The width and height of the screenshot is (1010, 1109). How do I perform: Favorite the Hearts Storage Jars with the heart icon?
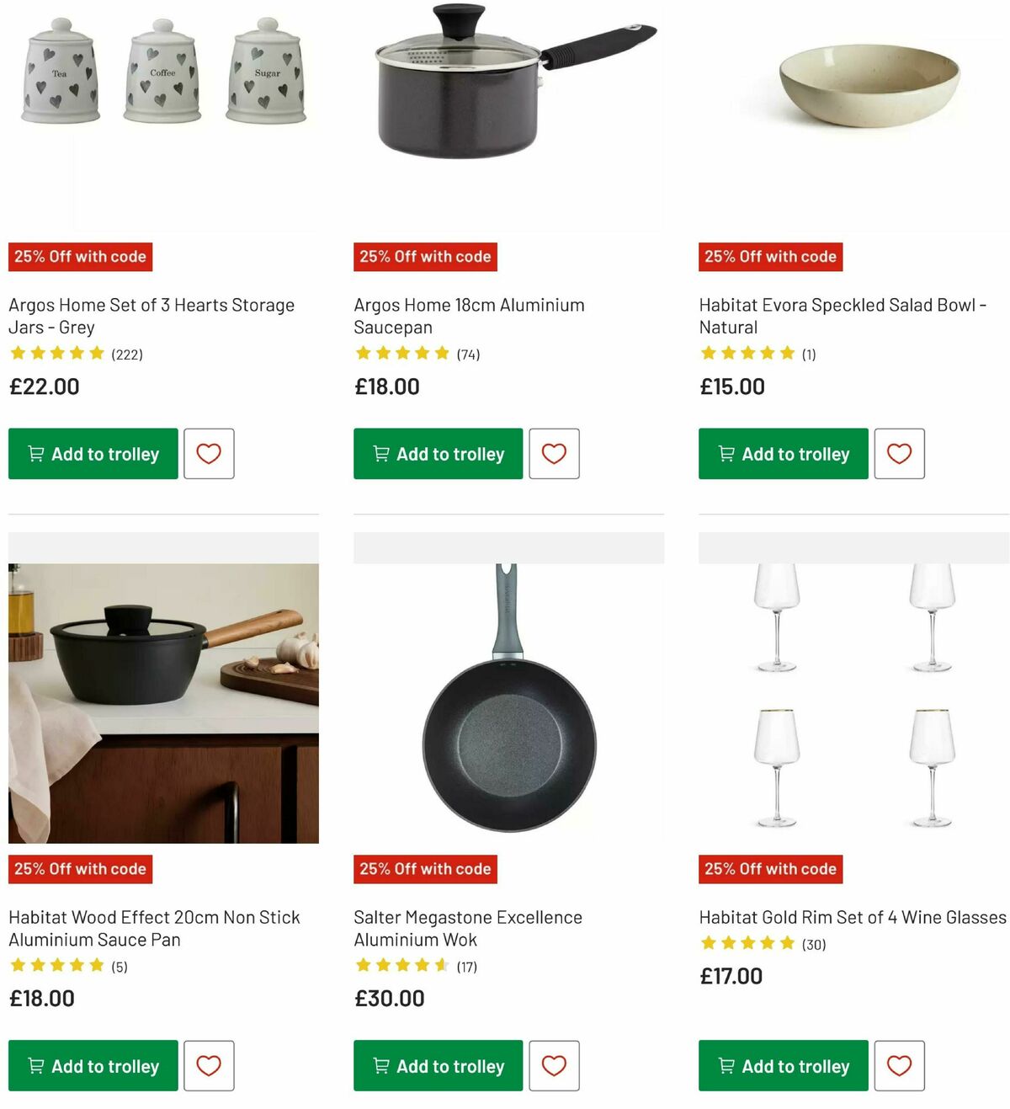pyautogui.click(x=208, y=454)
